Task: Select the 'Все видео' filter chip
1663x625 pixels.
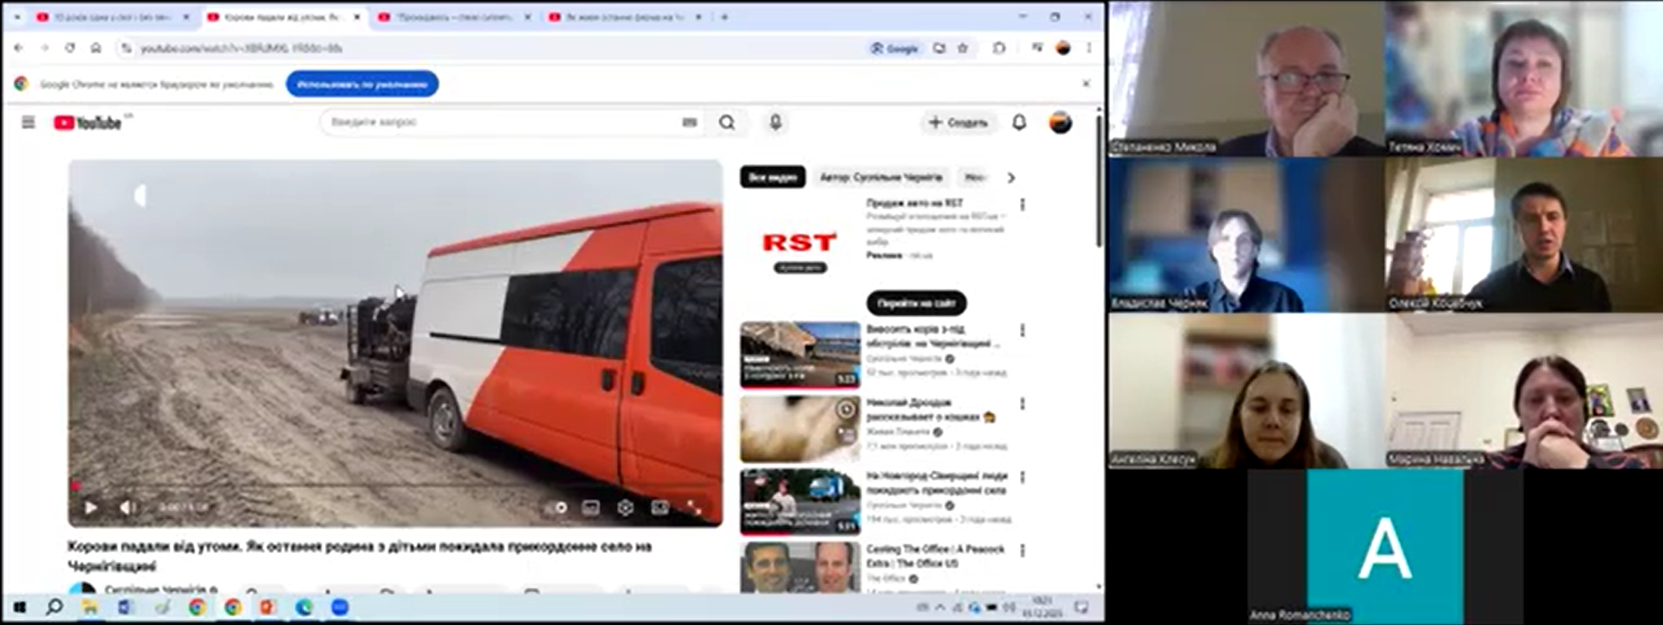Action: (x=772, y=178)
